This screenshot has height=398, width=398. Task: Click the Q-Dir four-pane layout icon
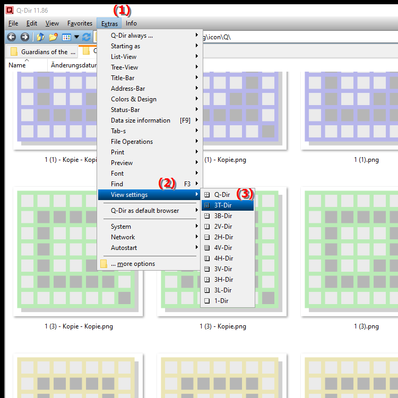pos(207,195)
